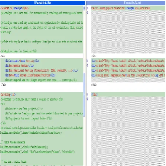Click the left pane vertical scrollbar thumb
Screen dimensions: 166x166
click(x=84, y=95)
